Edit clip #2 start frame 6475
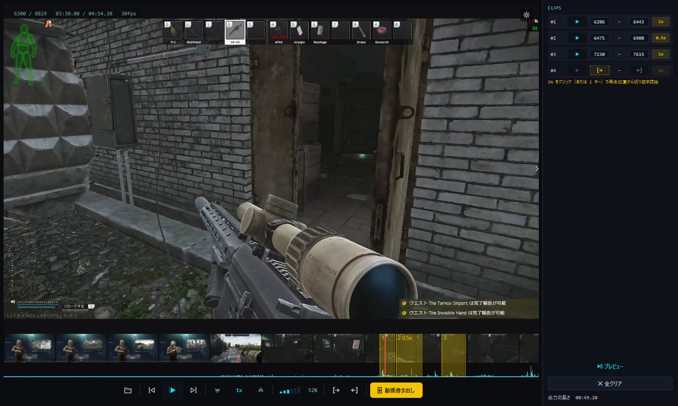678x406 pixels. point(599,38)
